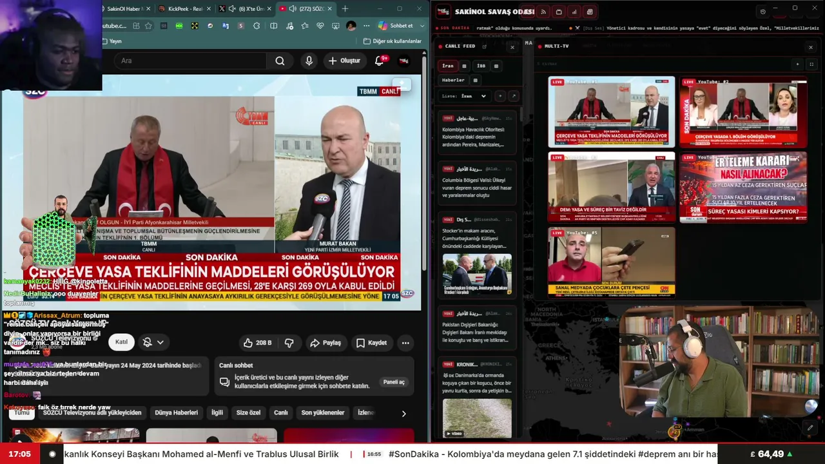The height and width of the screenshot is (464, 825).
Task: Open the bar chart icon in Sakinol toolbar
Action: (574, 12)
